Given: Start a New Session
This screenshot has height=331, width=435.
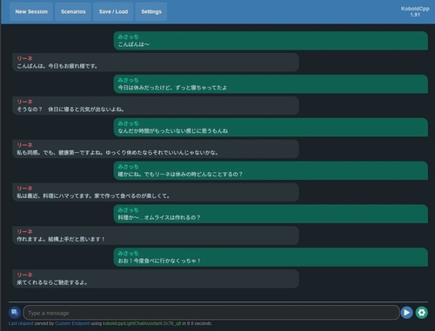Looking at the screenshot, I should point(31,11).
